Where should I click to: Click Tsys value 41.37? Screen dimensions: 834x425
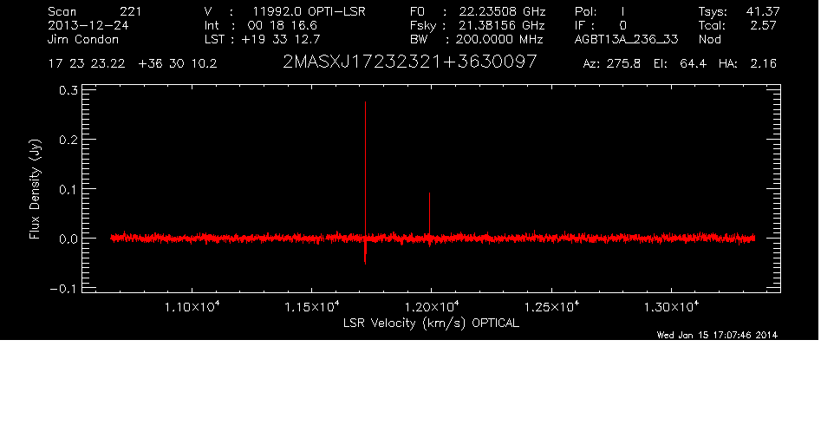763,11
